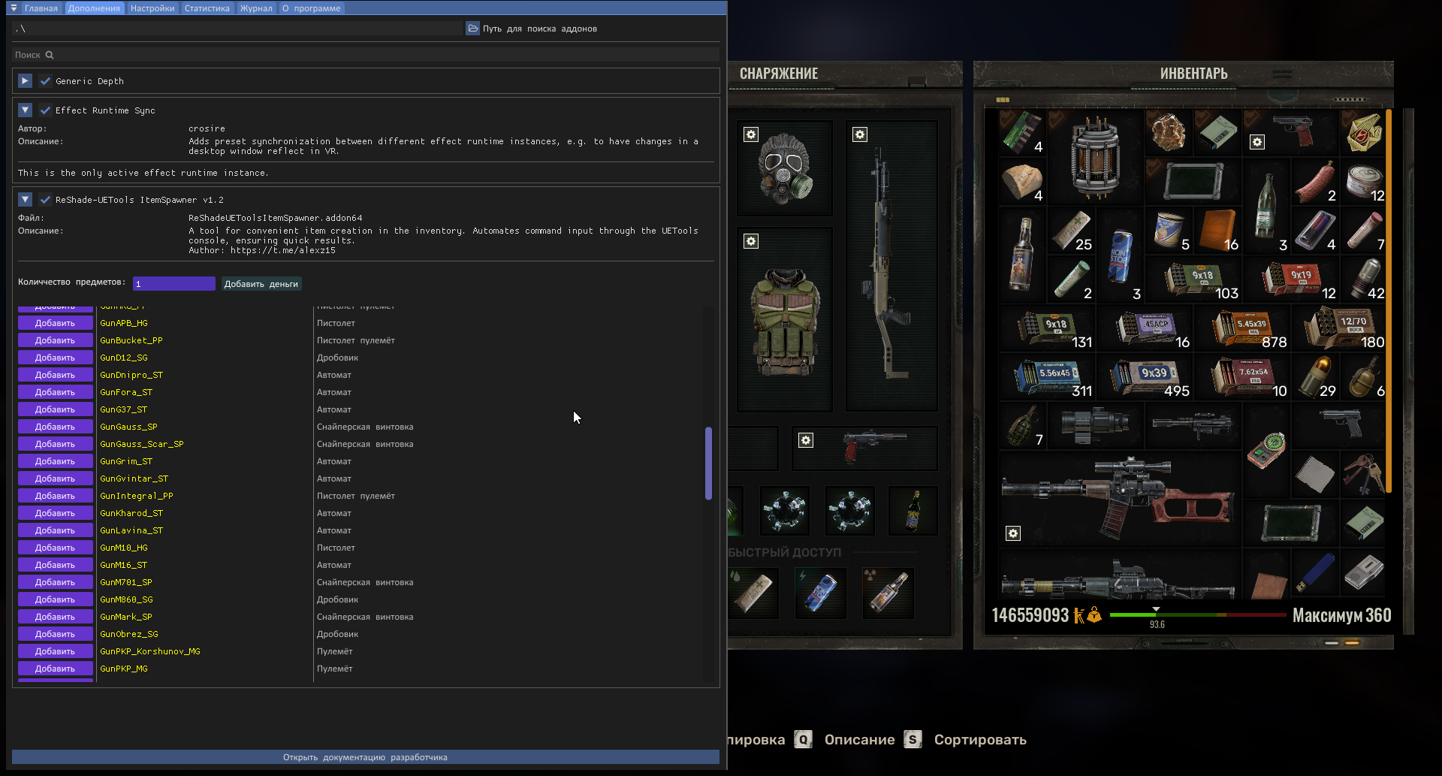Add the GunGauss_SP sniper rifle

tap(56, 427)
